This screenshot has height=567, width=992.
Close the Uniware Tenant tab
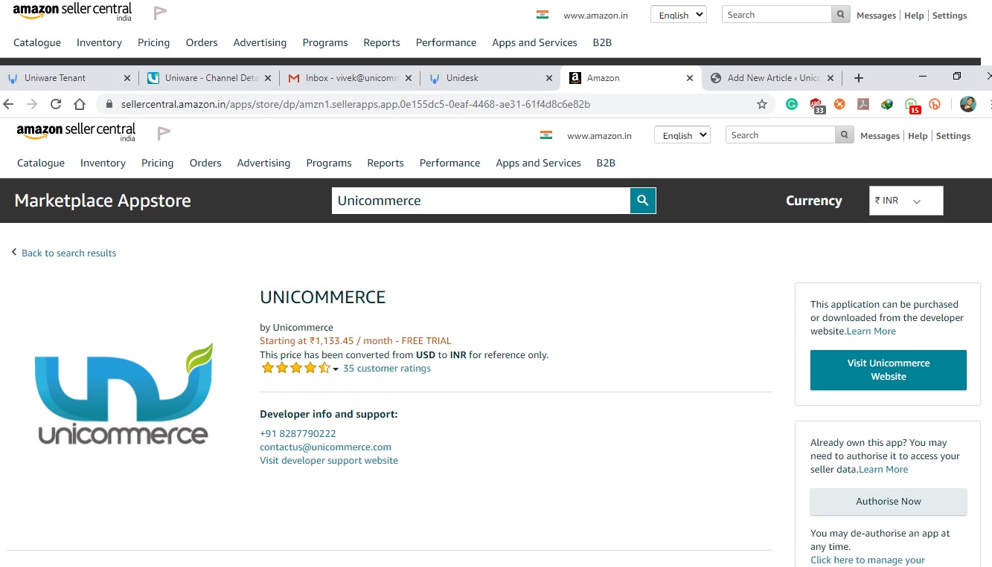coord(127,78)
